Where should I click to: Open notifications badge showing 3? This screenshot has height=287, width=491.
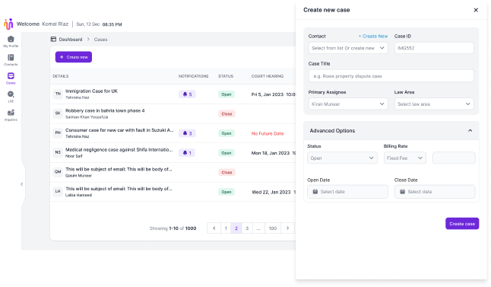click(187, 133)
